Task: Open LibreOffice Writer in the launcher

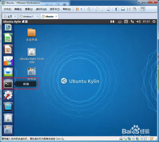Action: (8, 27)
